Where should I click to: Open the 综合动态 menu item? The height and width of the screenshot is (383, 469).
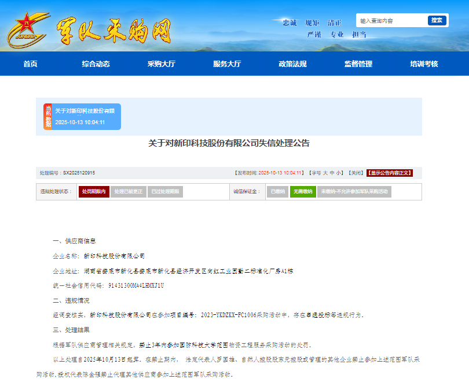[x=96, y=64]
